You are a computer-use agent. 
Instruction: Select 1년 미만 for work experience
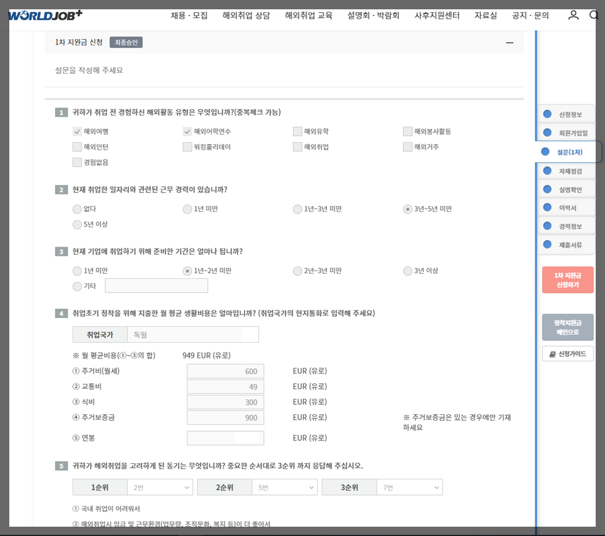187,209
